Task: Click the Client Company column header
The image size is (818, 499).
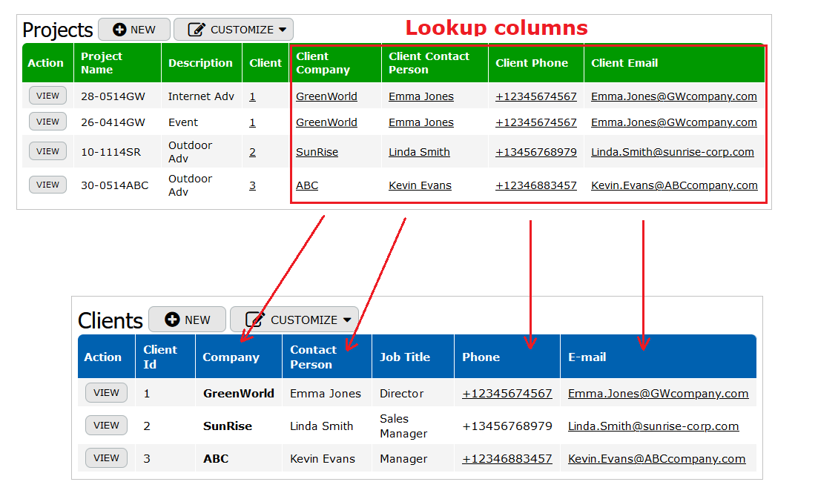Action: tap(335, 63)
